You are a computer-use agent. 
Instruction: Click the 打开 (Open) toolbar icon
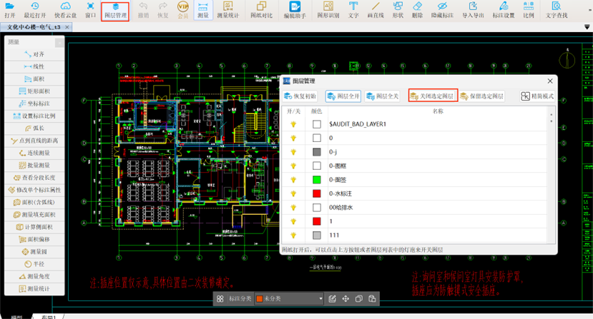point(10,10)
